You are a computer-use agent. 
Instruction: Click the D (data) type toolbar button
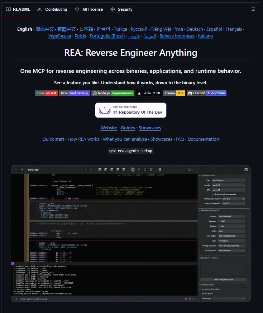click(100, 170)
